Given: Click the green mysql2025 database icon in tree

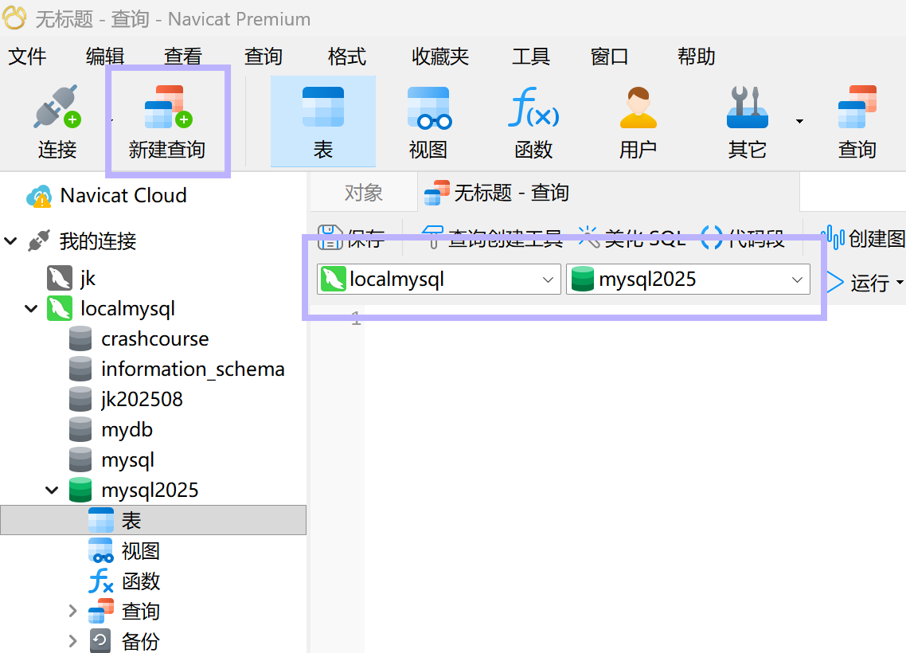Looking at the screenshot, I should (80, 490).
